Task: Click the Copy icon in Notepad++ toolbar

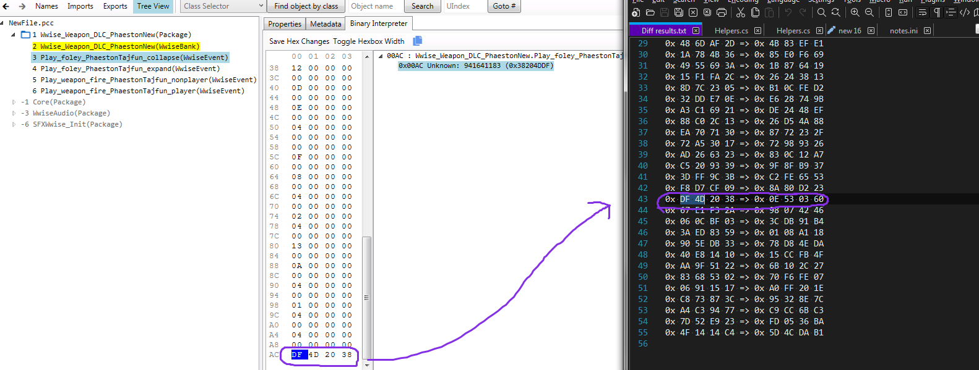Action: pos(755,12)
